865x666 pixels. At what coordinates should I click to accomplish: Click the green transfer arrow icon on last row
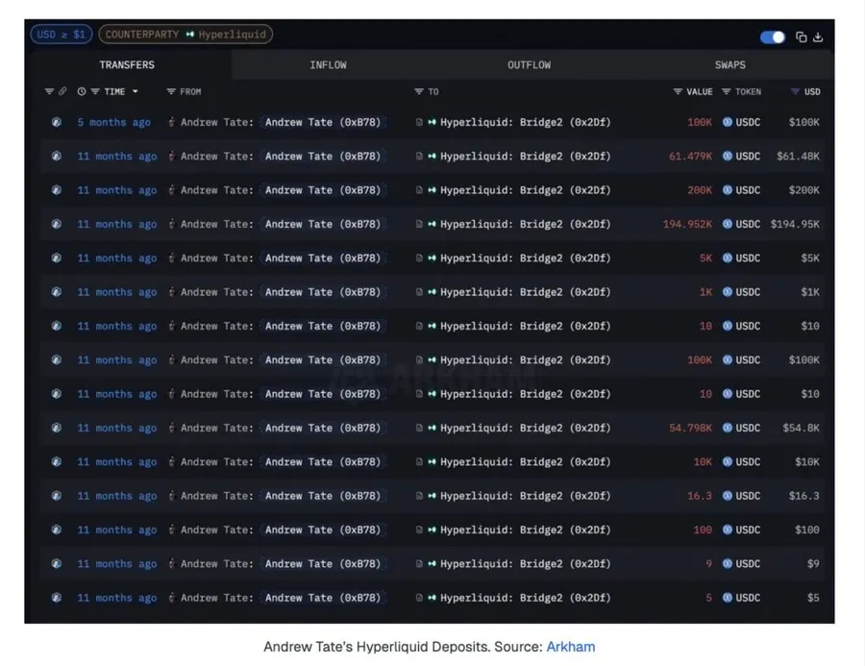(x=432, y=598)
